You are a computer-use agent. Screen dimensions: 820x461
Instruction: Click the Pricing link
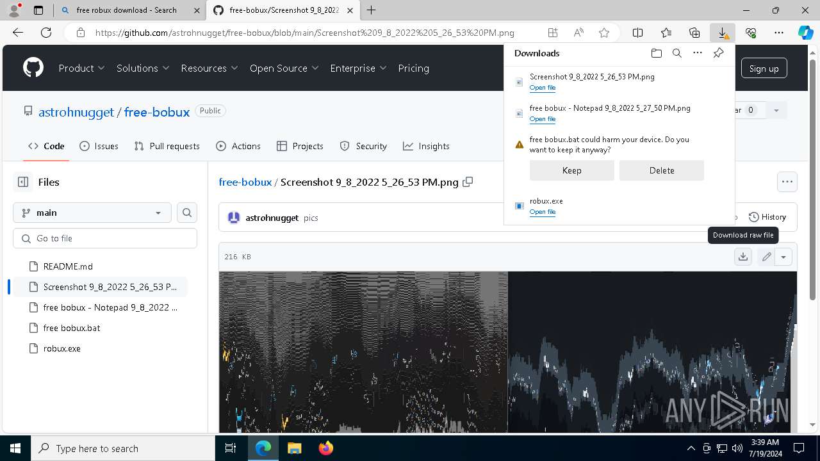413,68
